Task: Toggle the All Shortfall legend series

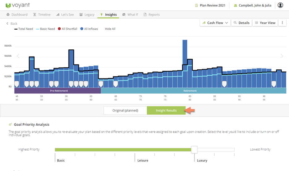Action: [67, 29]
